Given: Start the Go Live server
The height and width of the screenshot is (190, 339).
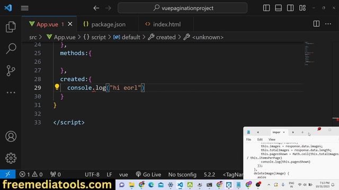Looking at the screenshot, I should click(148, 175).
